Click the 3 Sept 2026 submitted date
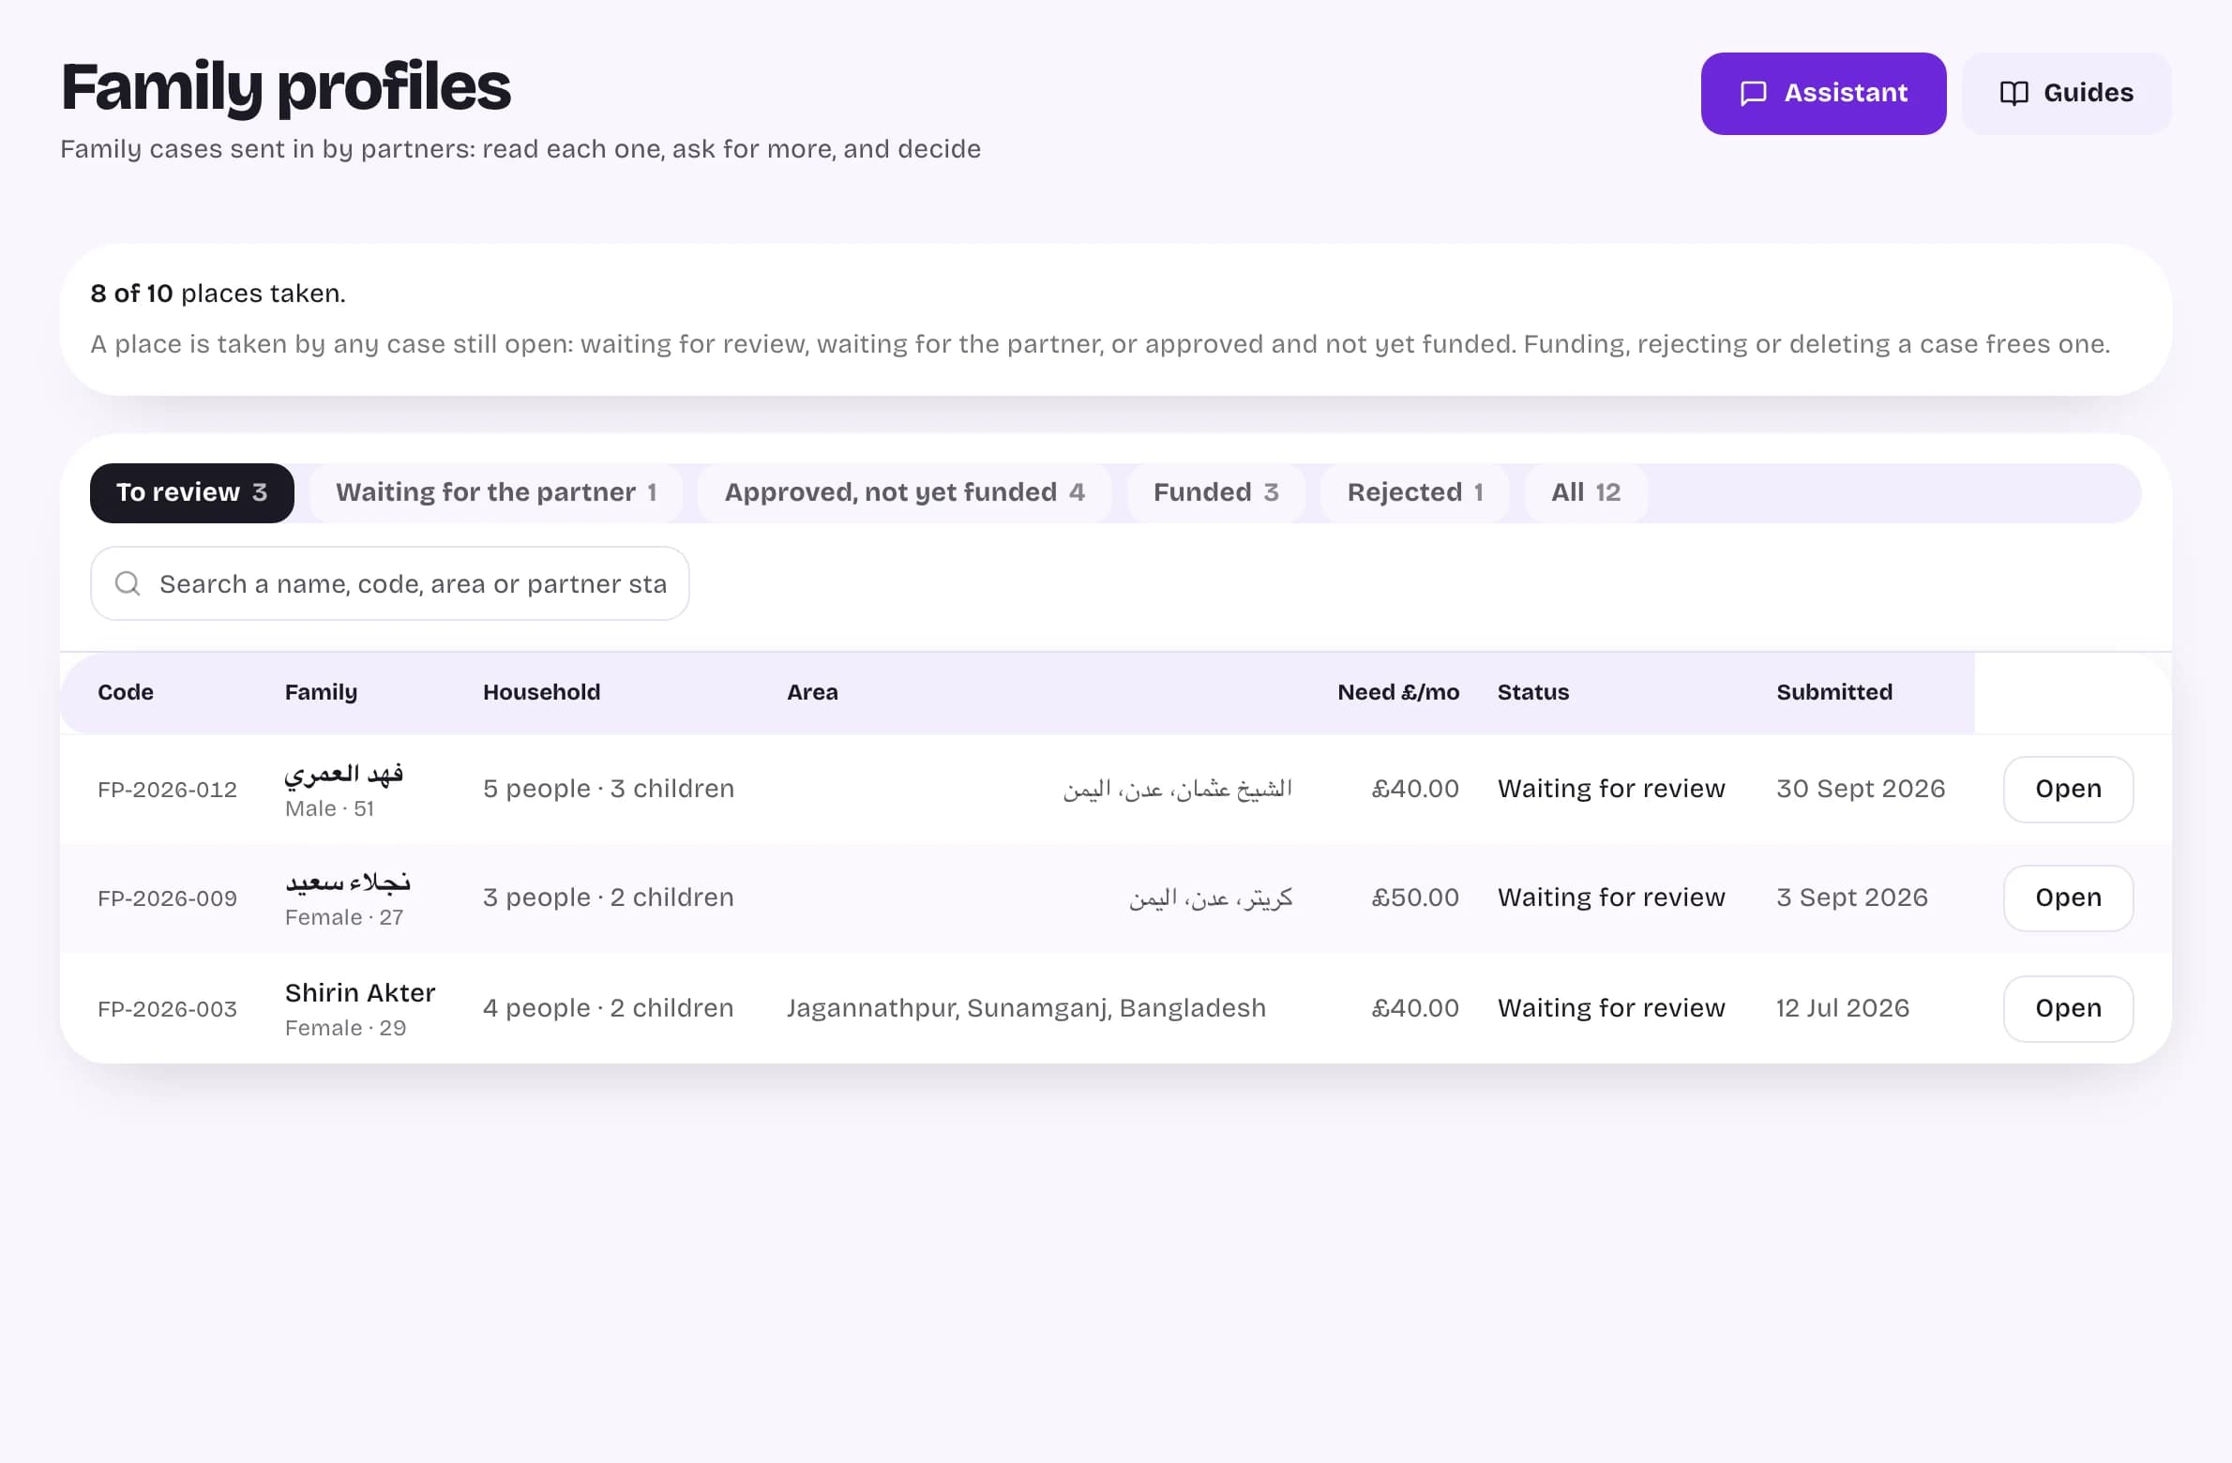The height and width of the screenshot is (1463, 2232). pos(1852,898)
